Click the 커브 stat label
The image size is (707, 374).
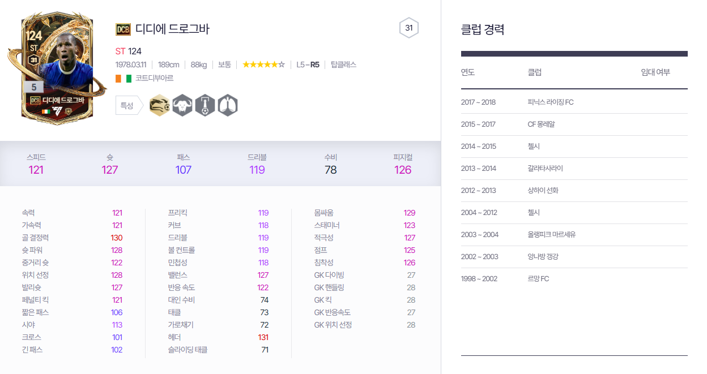pos(174,225)
